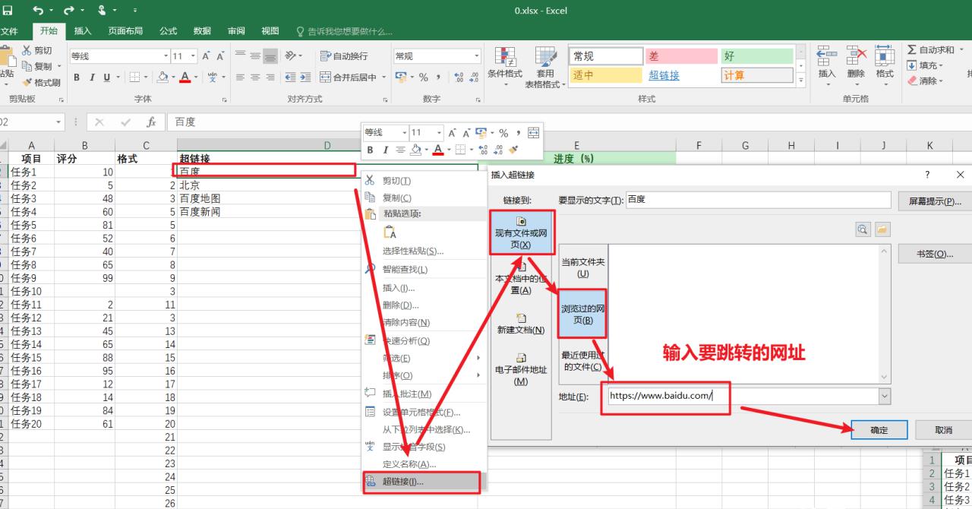Click the Undo arrow in title bar
The image size is (972, 509).
(x=38, y=11)
